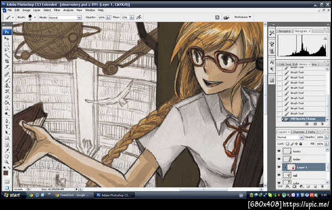Switch to the Paths tab
The width and height of the screenshot is (332, 210).
tap(311, 132)
